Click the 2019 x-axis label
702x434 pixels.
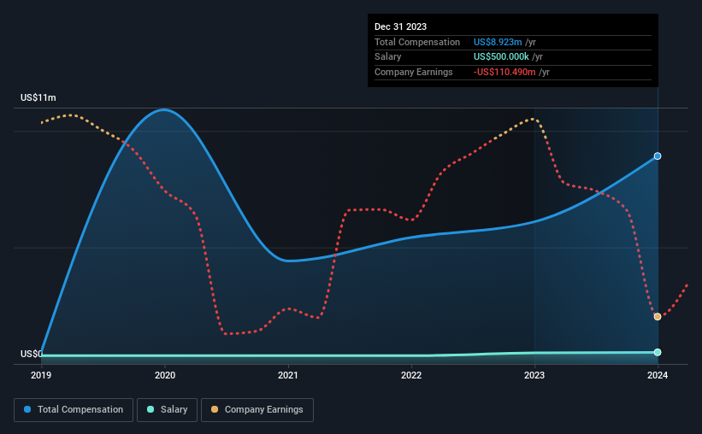41,375
